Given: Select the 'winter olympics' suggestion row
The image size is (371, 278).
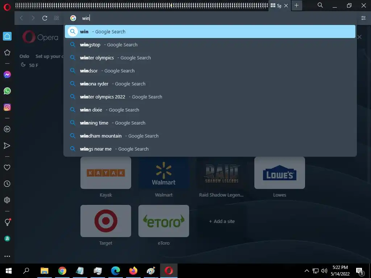Looking at the screenshot, I should click(210, 58).
